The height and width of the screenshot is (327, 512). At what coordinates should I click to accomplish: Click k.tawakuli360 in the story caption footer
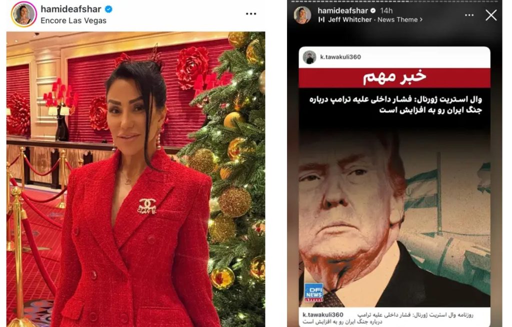pyautogui.click(x=322, y=314)
